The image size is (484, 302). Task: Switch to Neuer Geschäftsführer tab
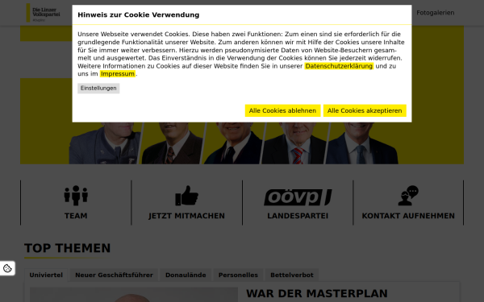click(115, 275)
